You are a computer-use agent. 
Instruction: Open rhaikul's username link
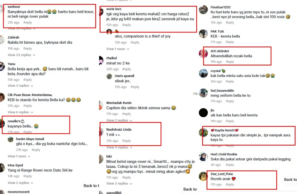(x=111, y=58)
